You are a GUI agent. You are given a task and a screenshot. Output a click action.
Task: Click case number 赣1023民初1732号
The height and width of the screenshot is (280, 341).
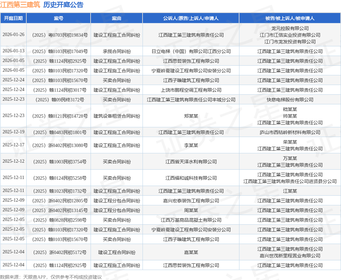coord(60,191)
